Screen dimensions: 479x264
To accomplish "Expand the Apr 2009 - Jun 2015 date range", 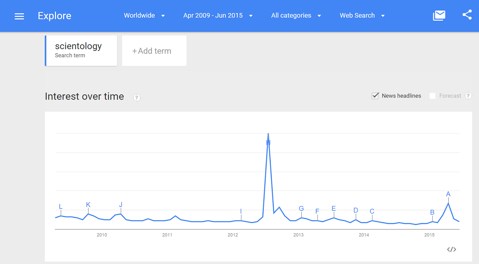I will 218,16.
